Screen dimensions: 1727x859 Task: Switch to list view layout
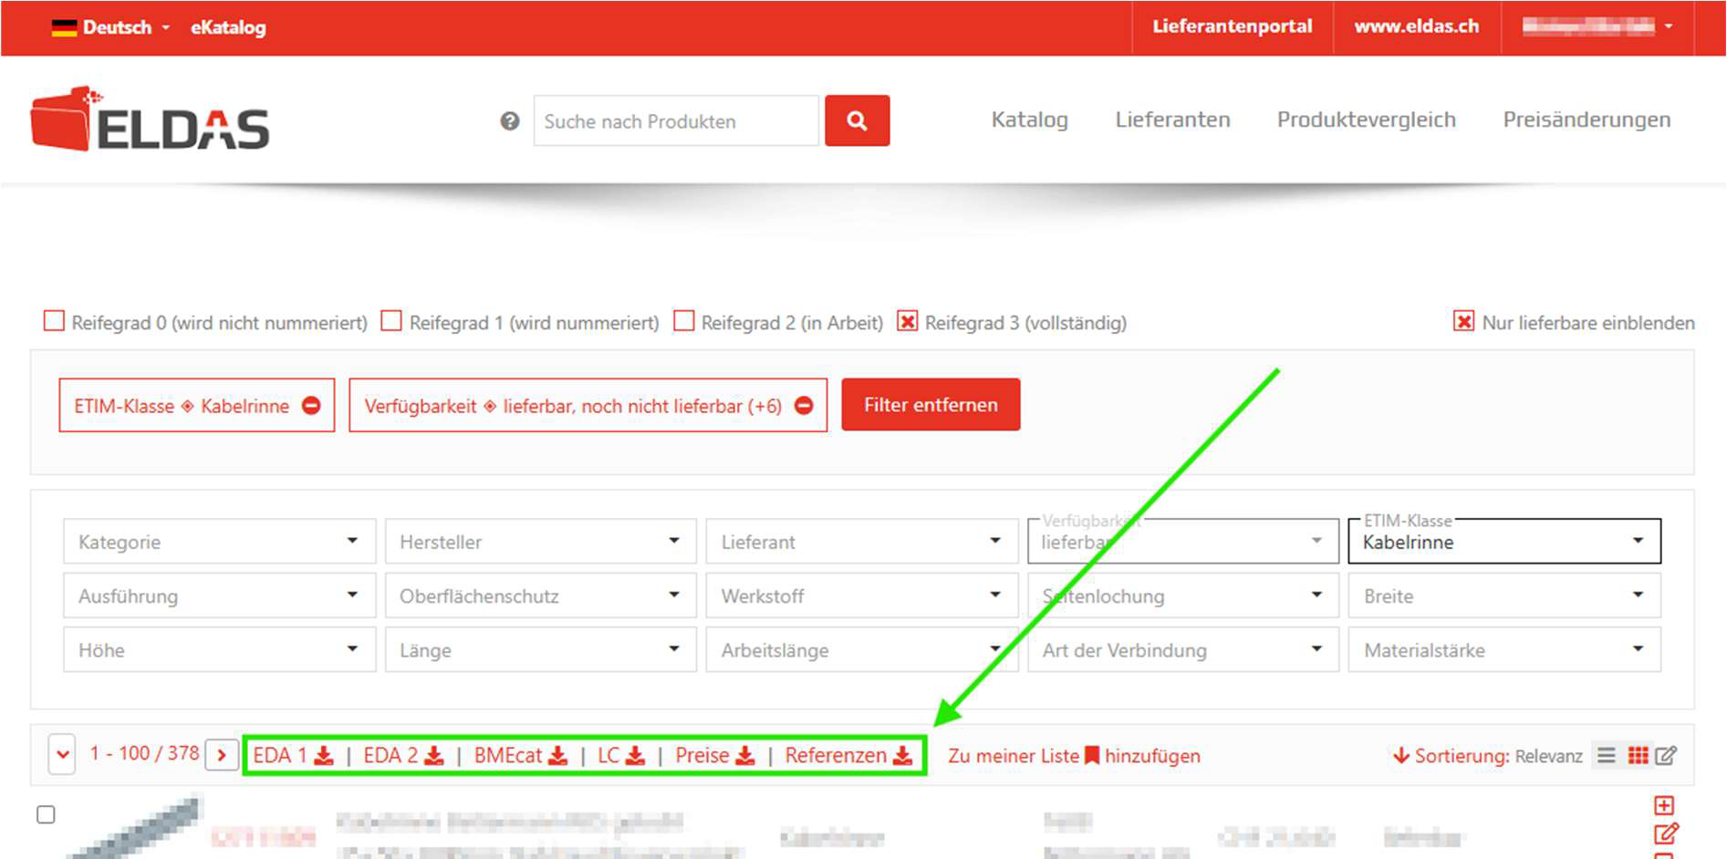click(x=1607, y=756)
